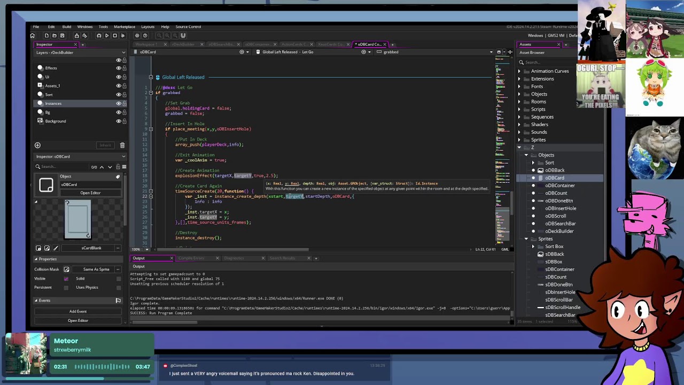
Task: Open the object tags icon
Action: point(118,176)
